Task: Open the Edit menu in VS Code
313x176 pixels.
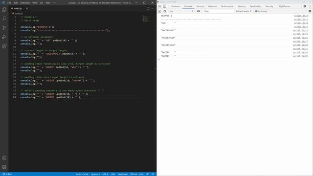Action: tap(16, 3)
